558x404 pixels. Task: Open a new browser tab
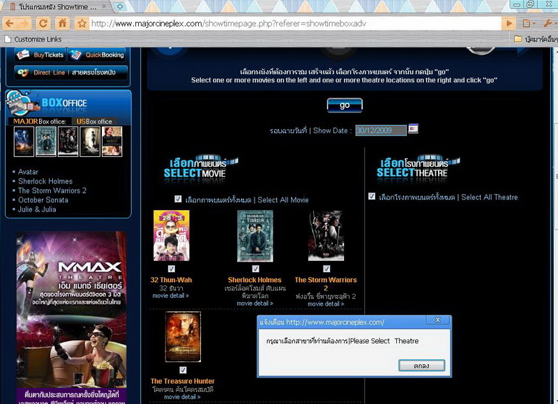[120, 6]
